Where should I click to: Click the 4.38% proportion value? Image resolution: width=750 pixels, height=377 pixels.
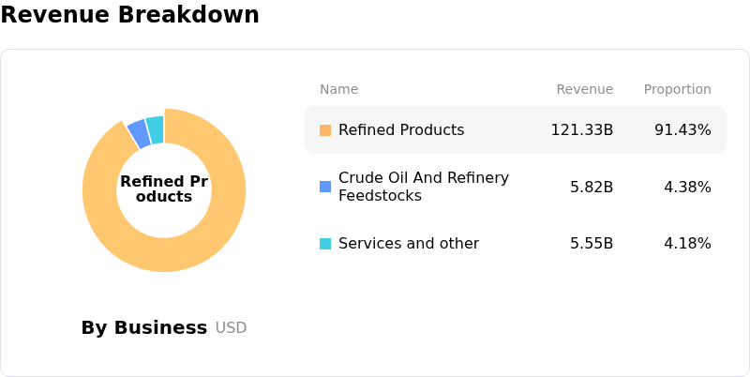click(x=687, y=188)
